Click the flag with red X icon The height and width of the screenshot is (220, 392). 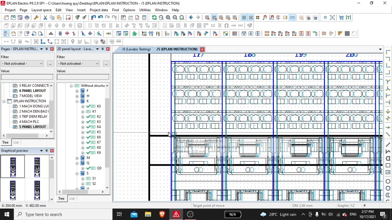(215, 34)
